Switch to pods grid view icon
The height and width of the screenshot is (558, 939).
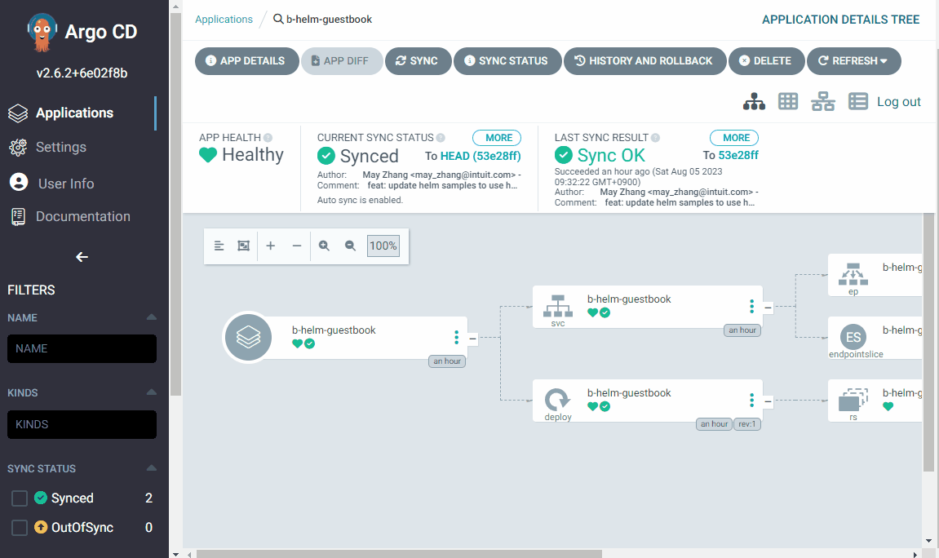click(x=788, y=102)
